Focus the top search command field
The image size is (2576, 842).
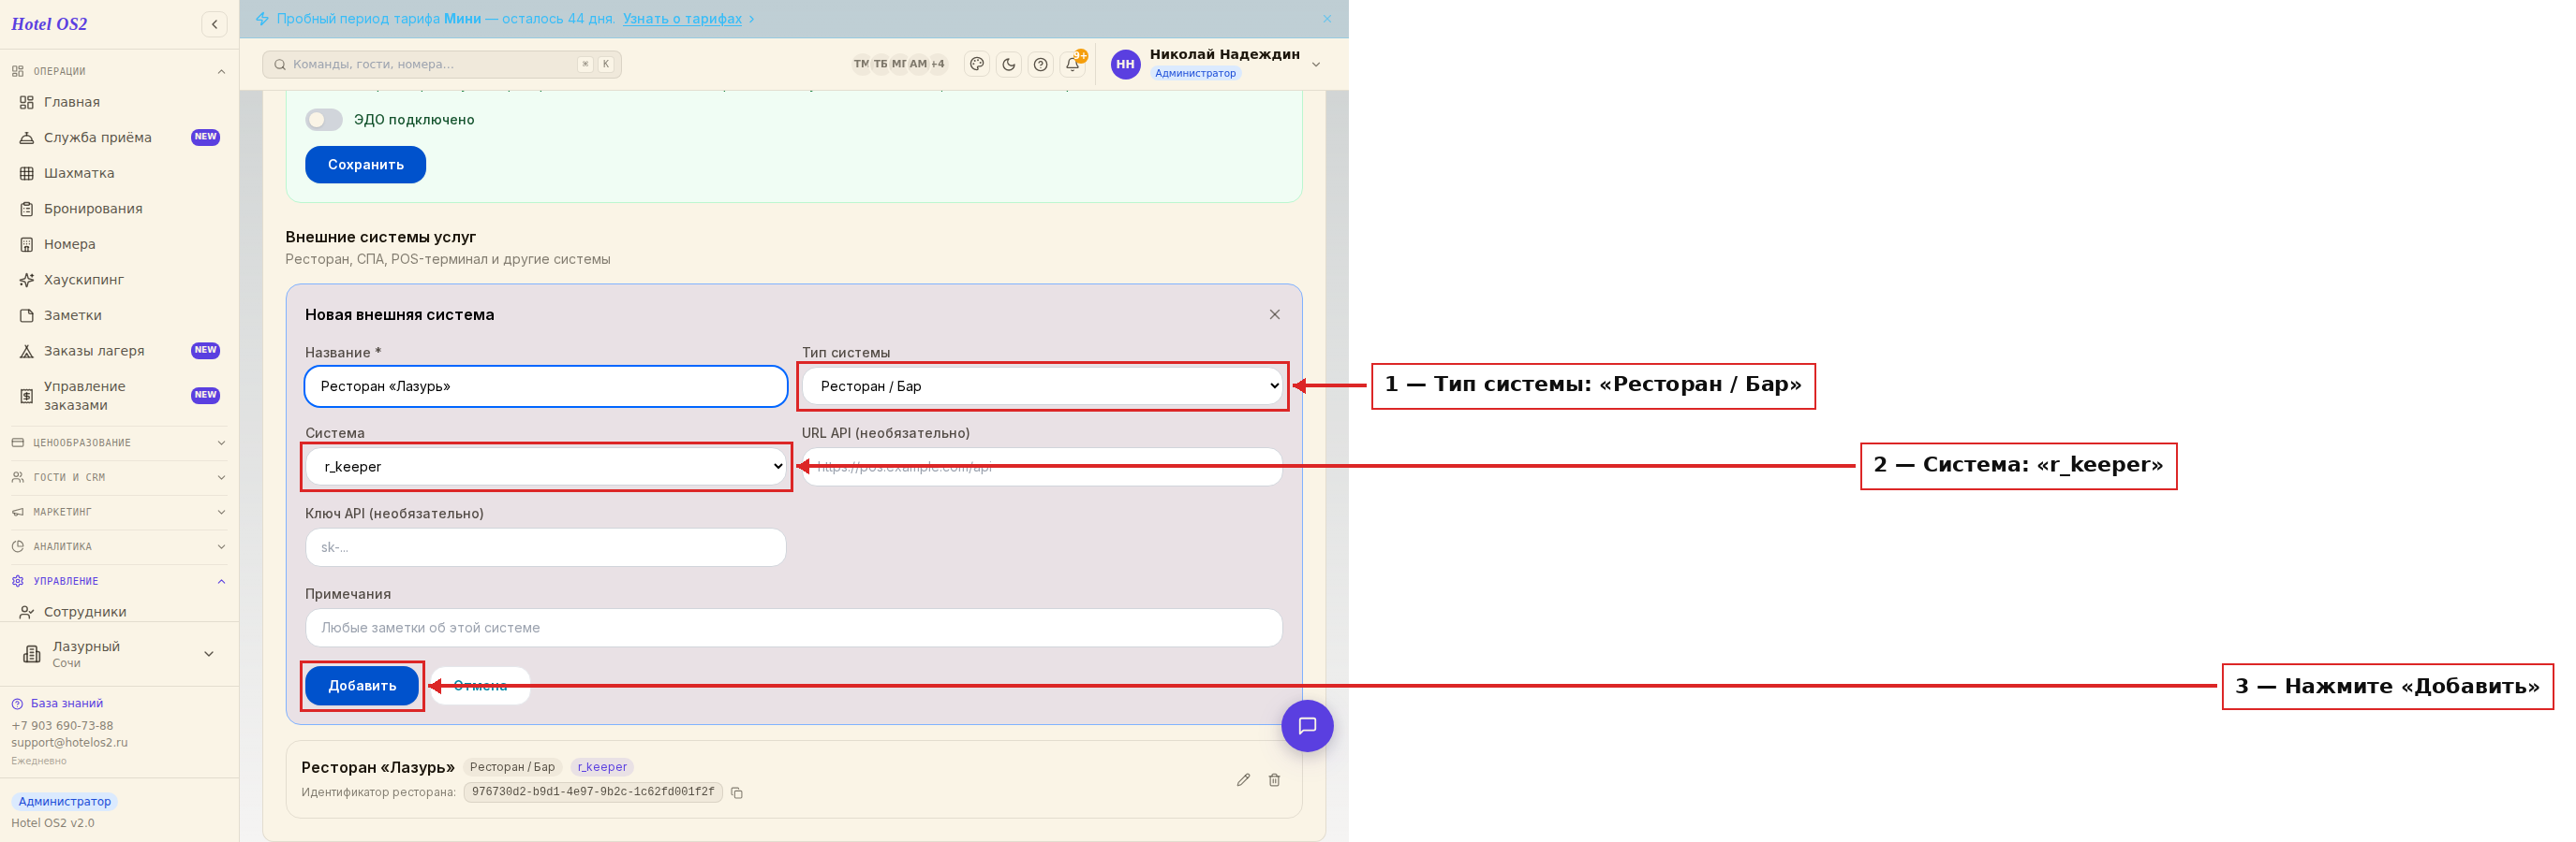click(x=442, y=64)
